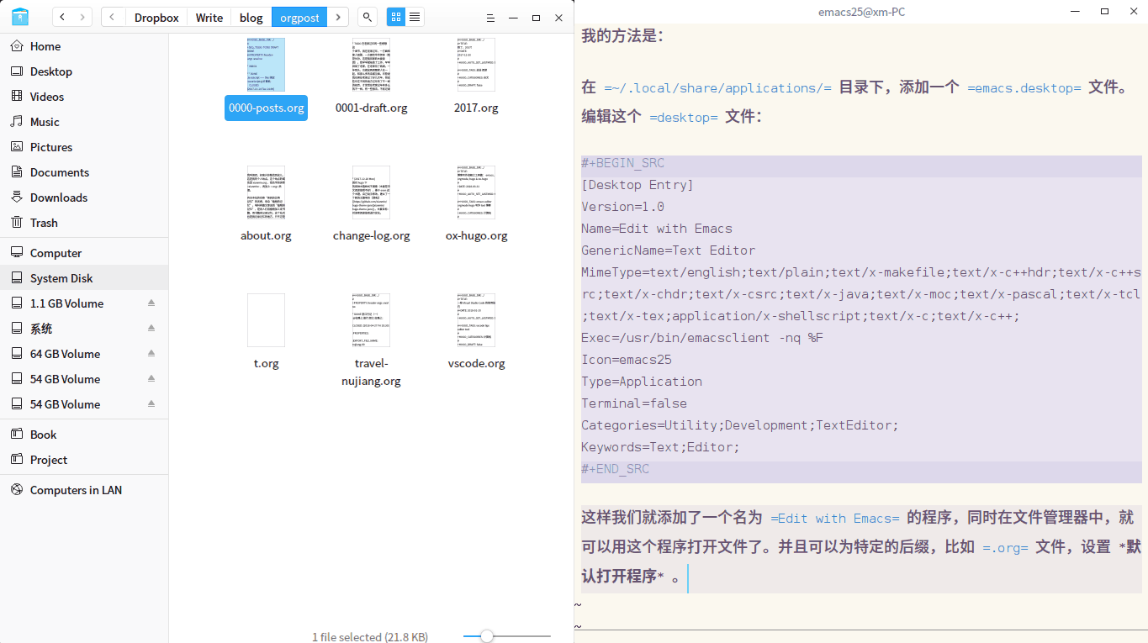The image size is (1148, 643).
Task: Select Computers in LAN
Action: 76,490
